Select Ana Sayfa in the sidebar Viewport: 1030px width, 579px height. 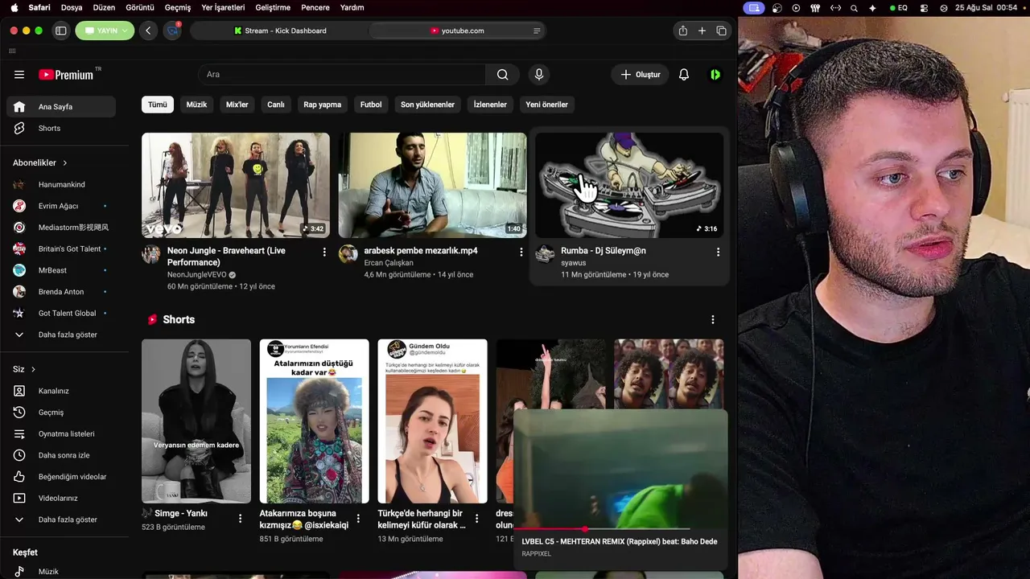(x=61, y=107)
